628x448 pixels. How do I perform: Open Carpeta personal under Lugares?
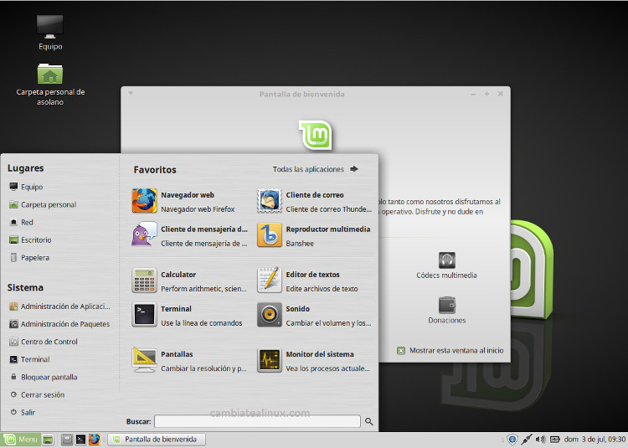pyautogui.click(x=43, y=204)
